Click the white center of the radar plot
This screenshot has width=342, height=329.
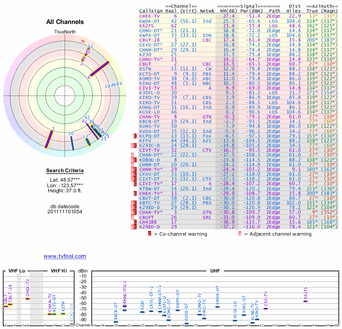coord(65,95)
